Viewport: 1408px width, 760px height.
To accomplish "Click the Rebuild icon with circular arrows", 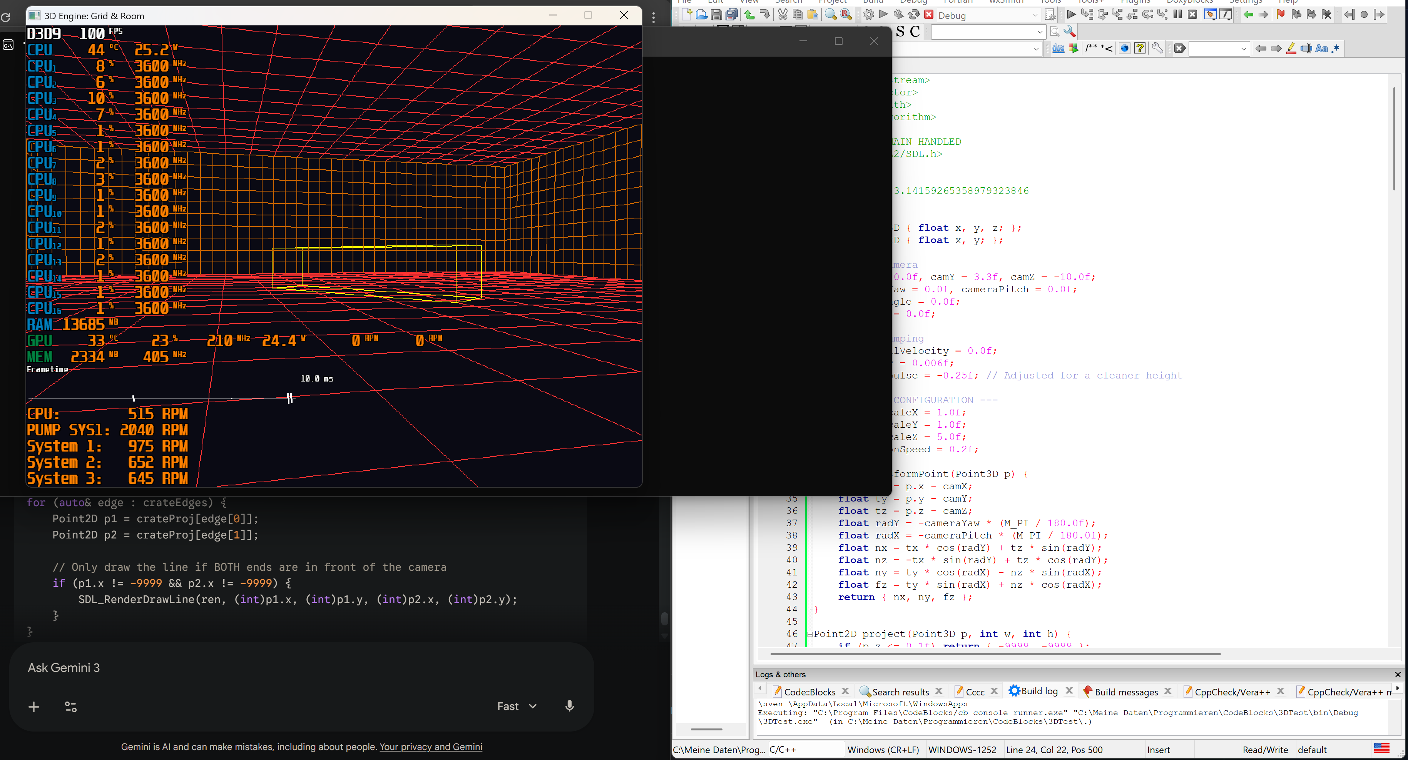I will pyautogui.click(x=913, y=15).
